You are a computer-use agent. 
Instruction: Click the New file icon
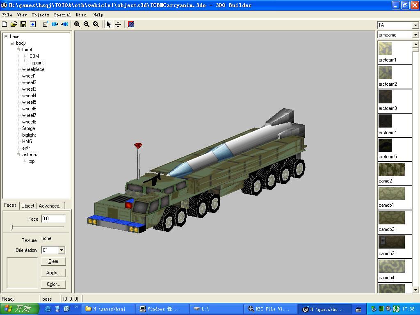point(5,24)
